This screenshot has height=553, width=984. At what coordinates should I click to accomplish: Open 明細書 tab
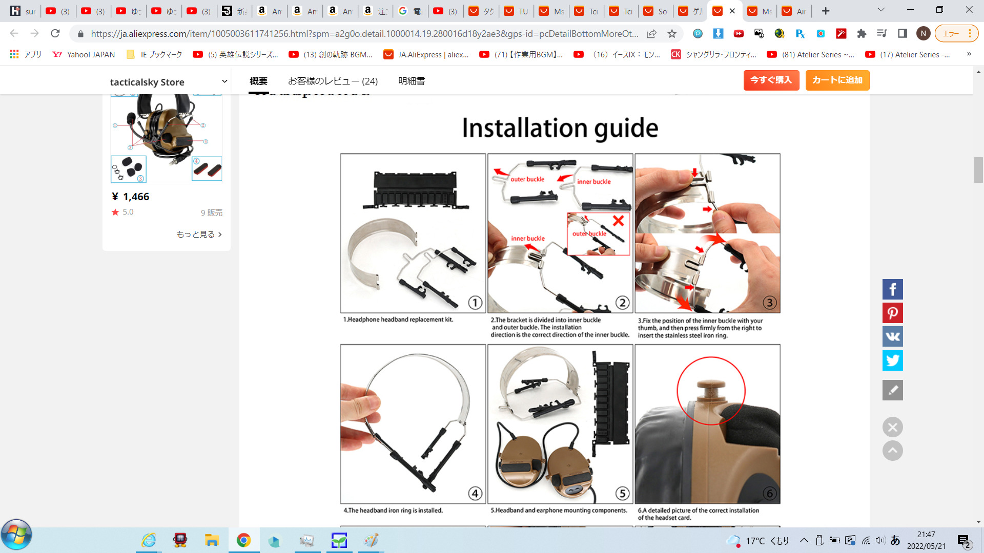(412, 81)
